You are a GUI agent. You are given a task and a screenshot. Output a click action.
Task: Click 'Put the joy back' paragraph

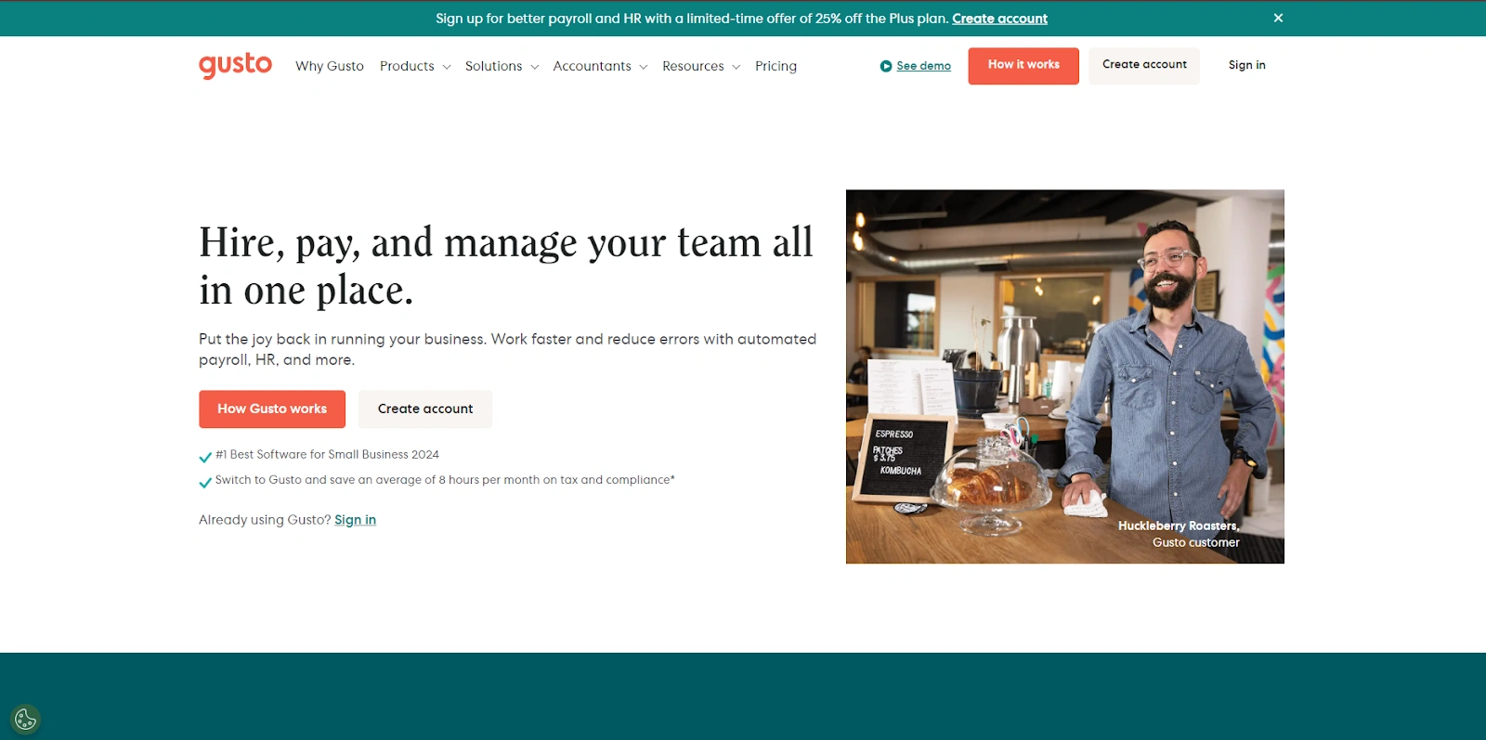click(507, 349)
